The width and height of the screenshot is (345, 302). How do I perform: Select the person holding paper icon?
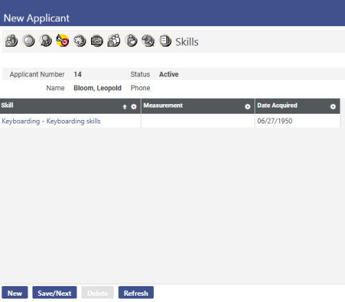click(x=131, y=41)
